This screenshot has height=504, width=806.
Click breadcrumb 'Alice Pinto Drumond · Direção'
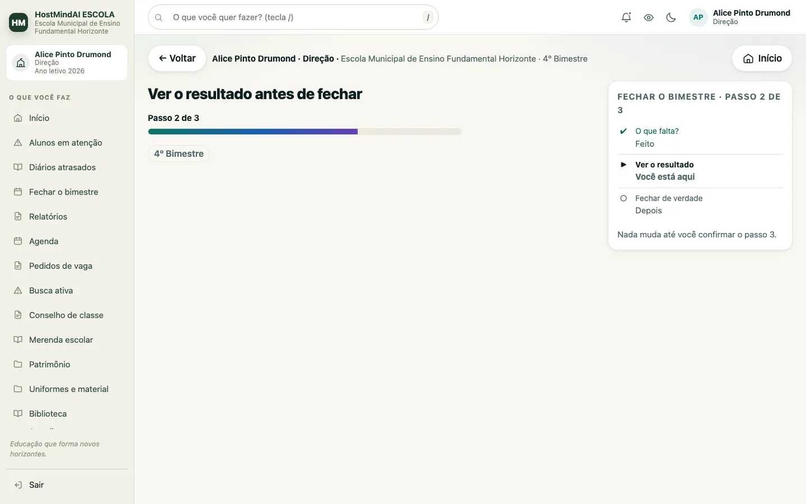(x=273, y=59)
